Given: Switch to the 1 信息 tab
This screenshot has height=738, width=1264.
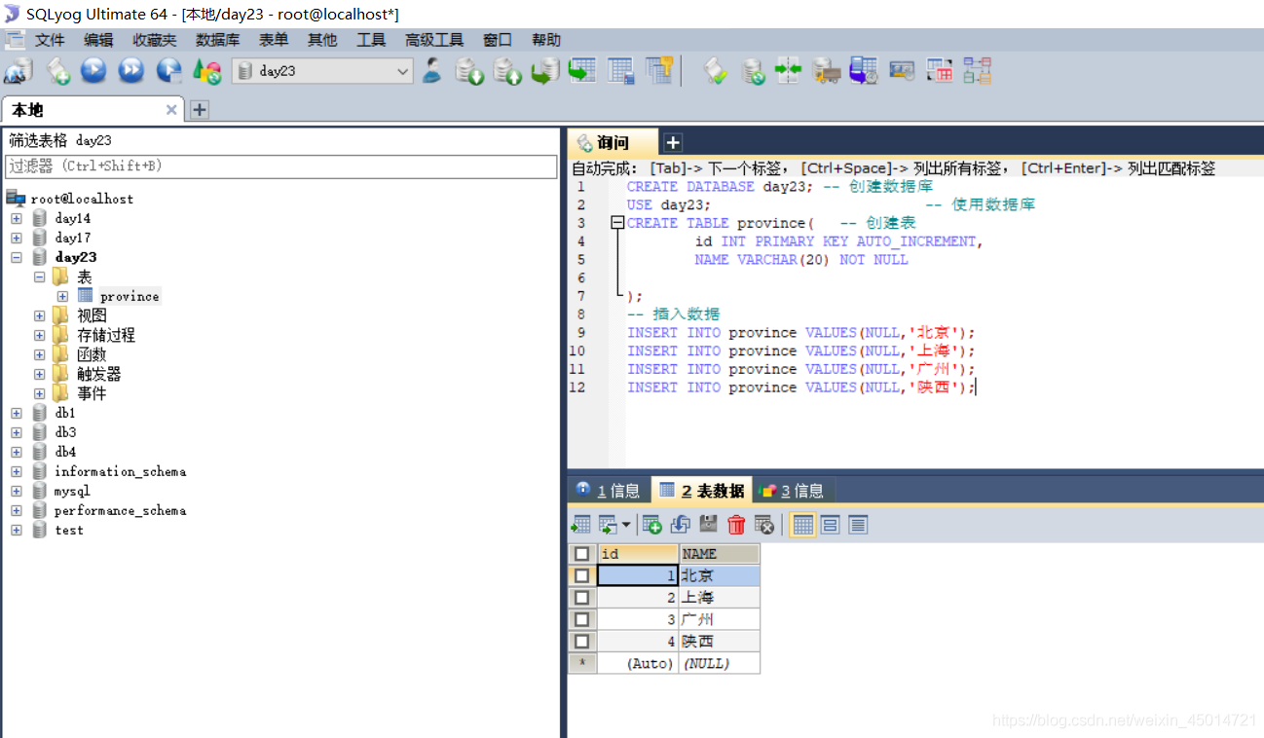Looking at the screenshot, I should [608, 491].
